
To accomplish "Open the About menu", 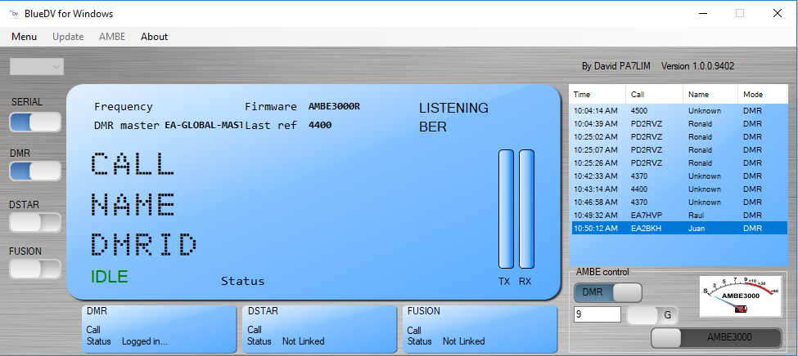I will click(x=154, y=37).
